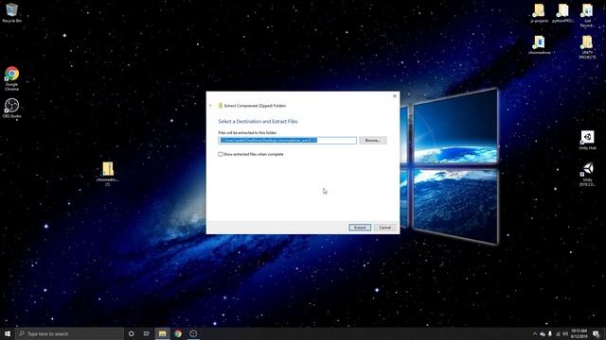Image resolution: width=606 pixels, height=340 pixels.
Task: Click the Cancel button in the extract dialog
Action: point(385,228)
